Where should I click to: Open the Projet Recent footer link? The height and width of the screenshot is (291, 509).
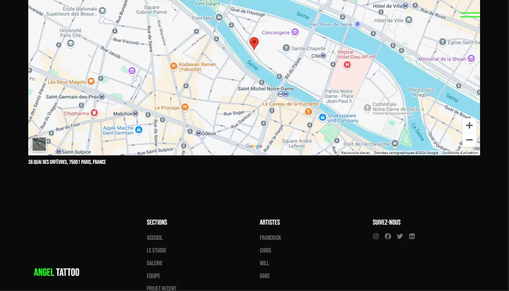[x=162, y=289]
